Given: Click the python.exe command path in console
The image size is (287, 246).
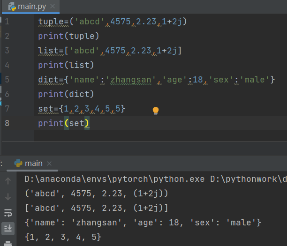Looking at the screenshot, I should point(114,179).
